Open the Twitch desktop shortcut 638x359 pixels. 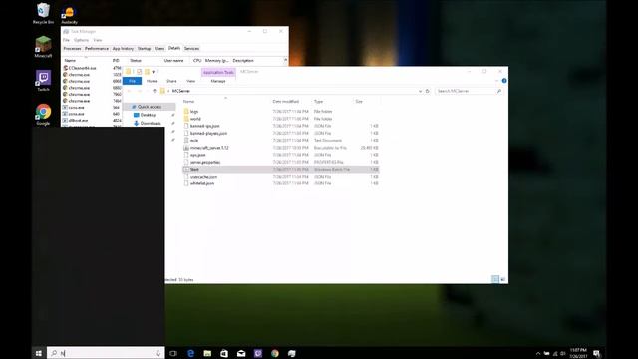(x=43, y=81)
